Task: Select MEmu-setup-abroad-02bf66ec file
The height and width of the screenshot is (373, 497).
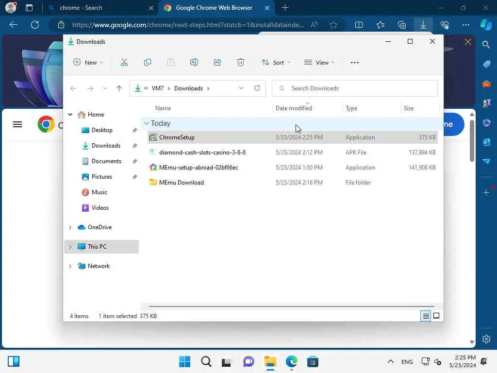Action: click(x=293, y=168)
